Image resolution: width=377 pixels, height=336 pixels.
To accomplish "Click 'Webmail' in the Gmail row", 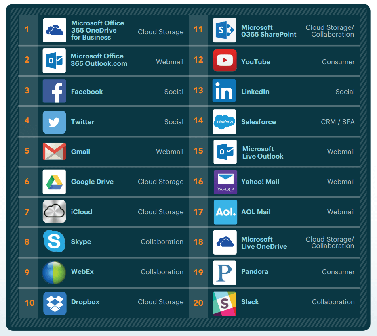I will coord(169,152).
